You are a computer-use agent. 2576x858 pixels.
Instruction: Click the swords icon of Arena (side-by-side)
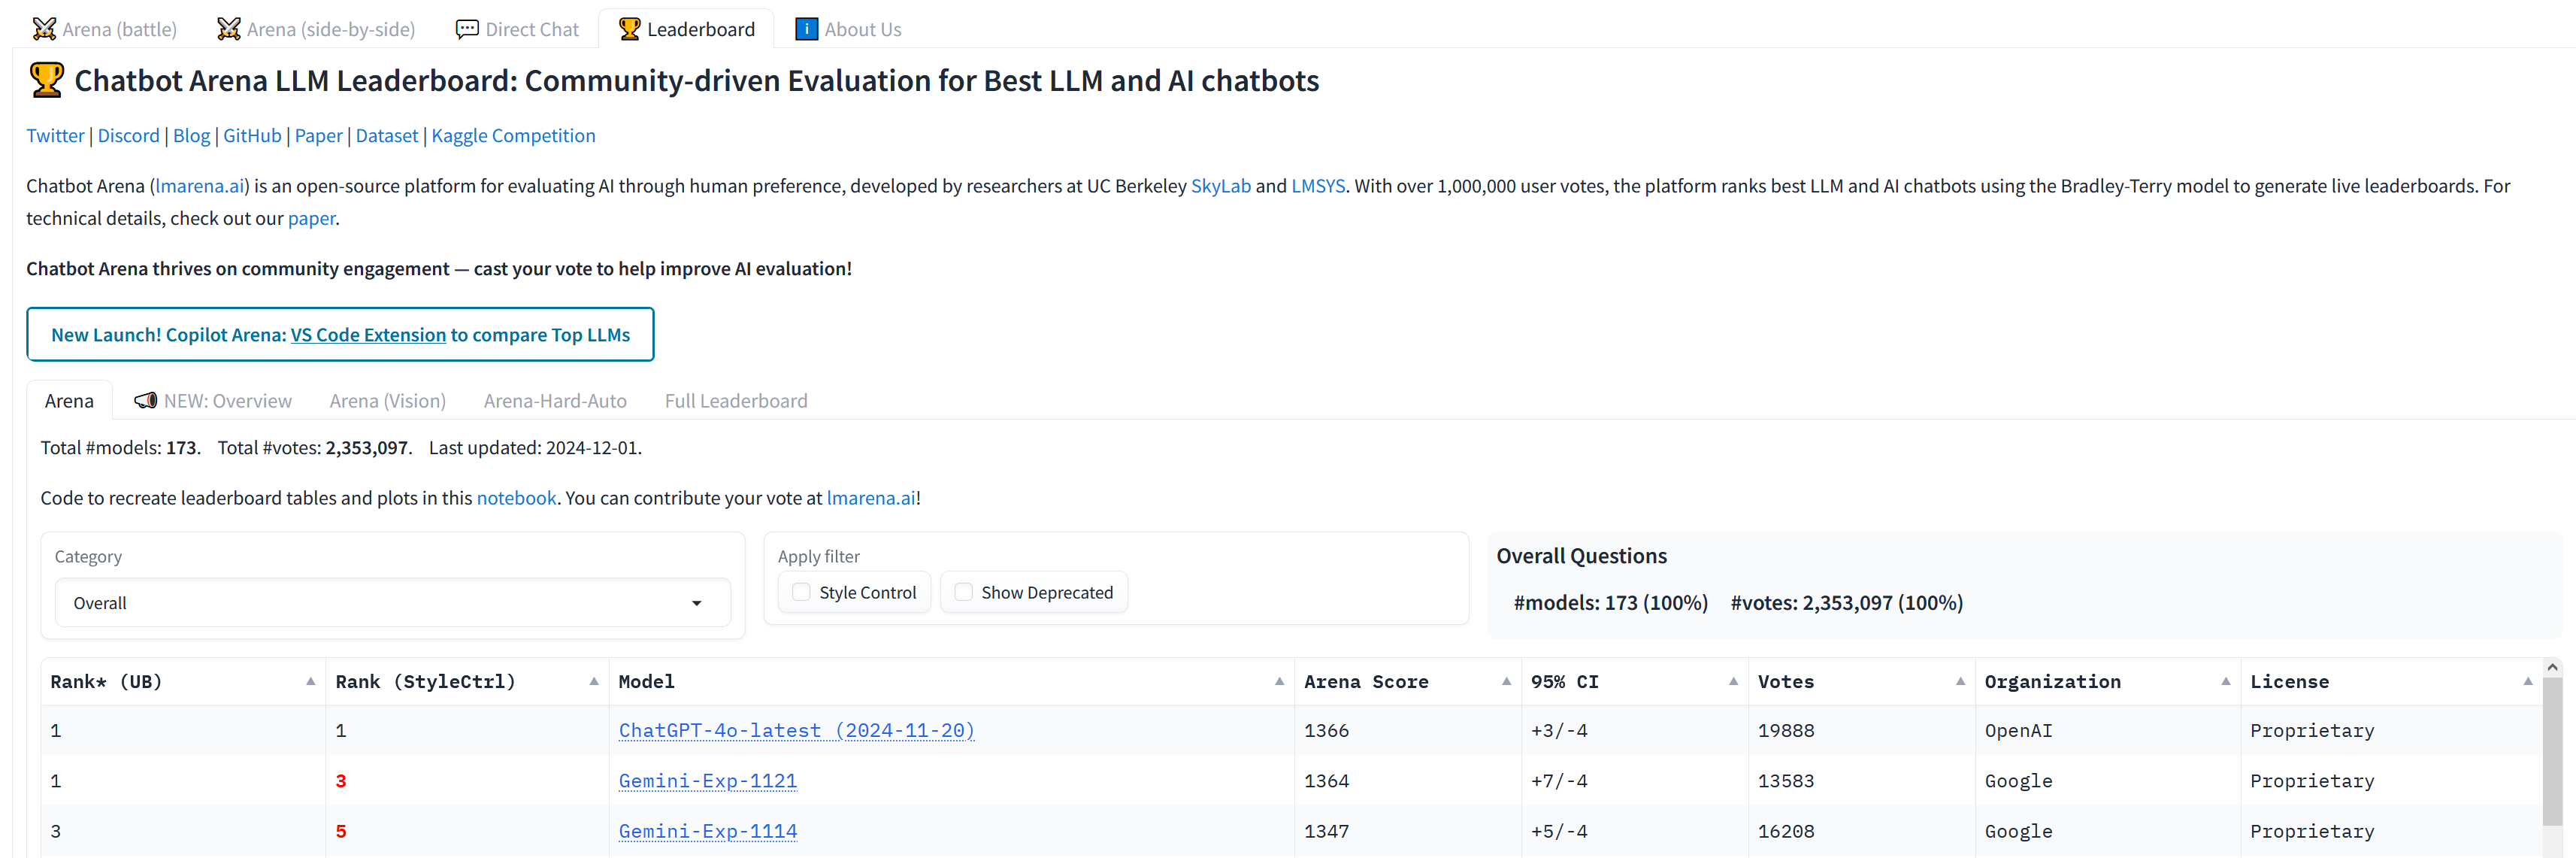coord(229,29)
